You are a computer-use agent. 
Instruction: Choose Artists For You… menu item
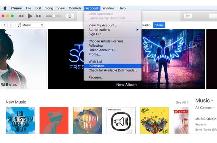tap(112, 41)
